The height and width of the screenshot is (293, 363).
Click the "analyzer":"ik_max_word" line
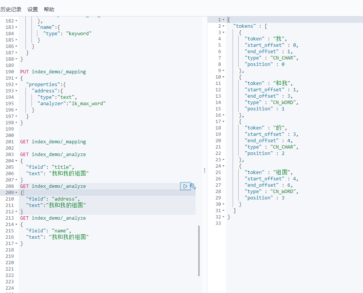72,104
